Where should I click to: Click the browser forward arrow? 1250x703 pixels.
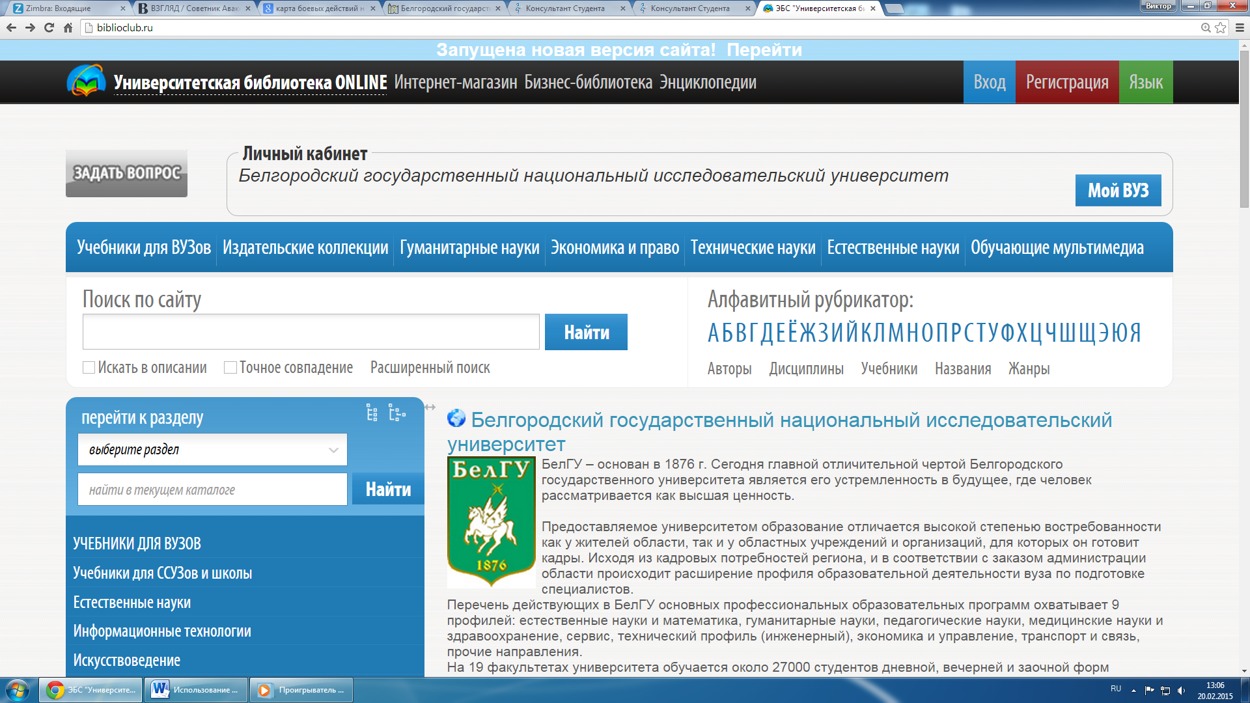coord(30,27)
